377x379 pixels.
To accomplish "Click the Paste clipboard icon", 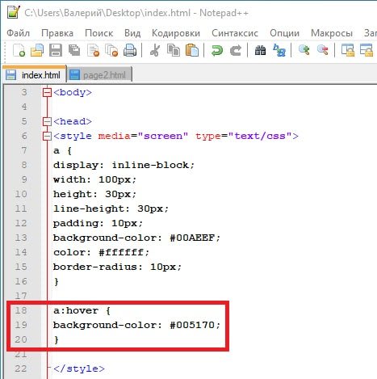I will [x=192, y=50].
